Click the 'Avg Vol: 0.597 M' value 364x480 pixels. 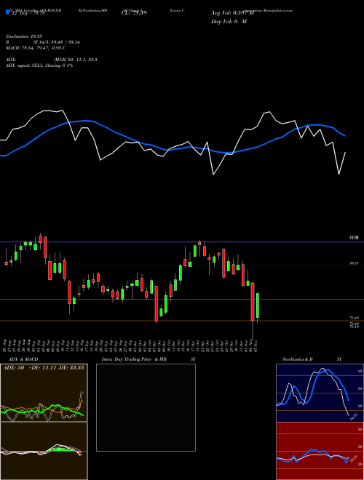coord(232,13)
